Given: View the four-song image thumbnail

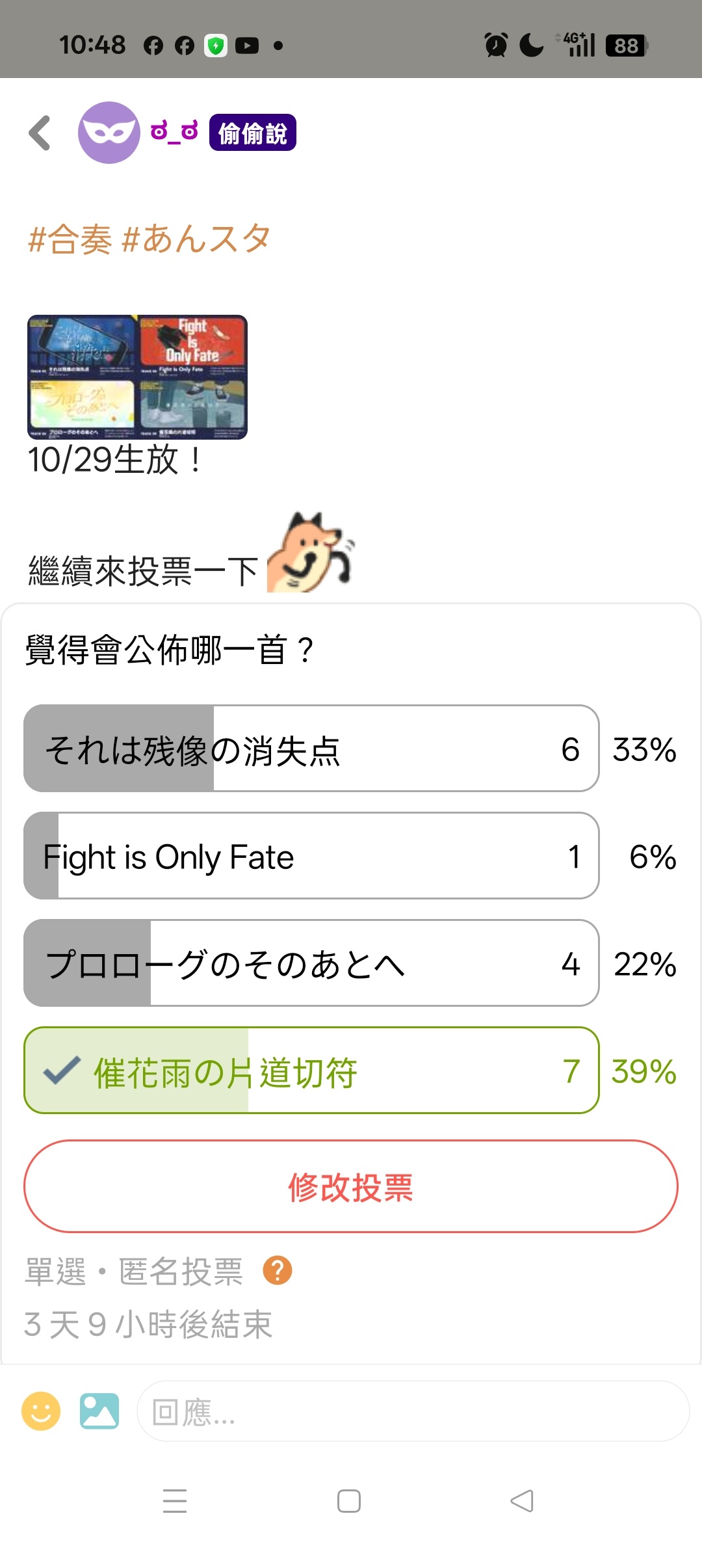Looking at the screenshot, I should tap(137, 377).
